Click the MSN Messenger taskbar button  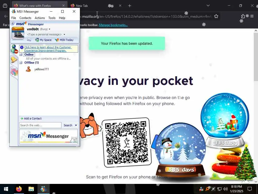click(43, 189)
